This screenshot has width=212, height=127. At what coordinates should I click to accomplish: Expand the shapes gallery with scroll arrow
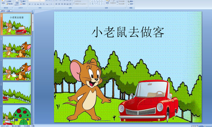coord(104,4)
